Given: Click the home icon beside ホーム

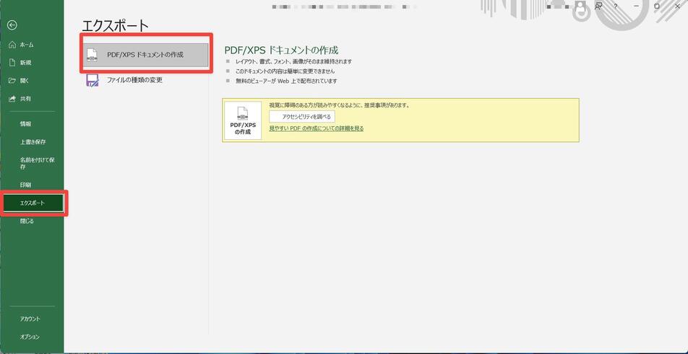Looking at the screenshot, I should [12, 45].
